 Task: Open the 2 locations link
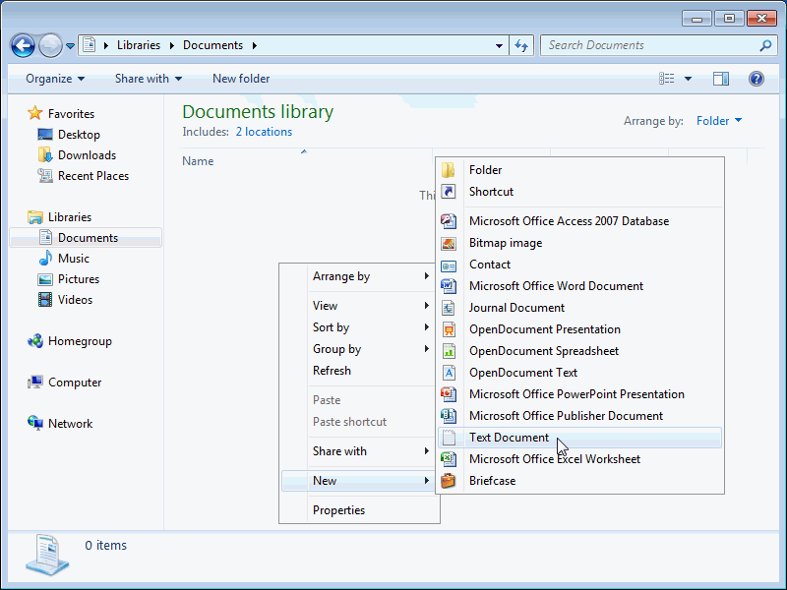[x=264, y=132]
